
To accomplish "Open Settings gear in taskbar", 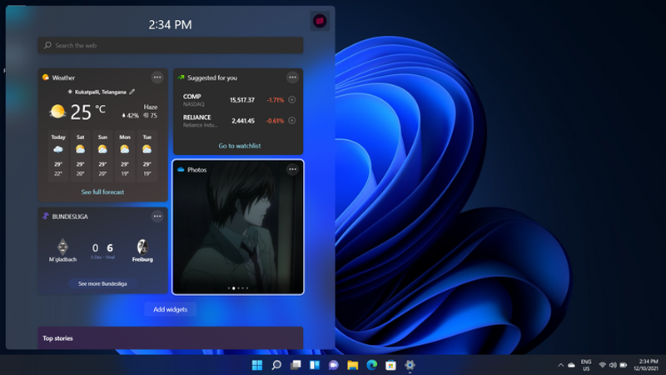I will click(x=410, y=365).
